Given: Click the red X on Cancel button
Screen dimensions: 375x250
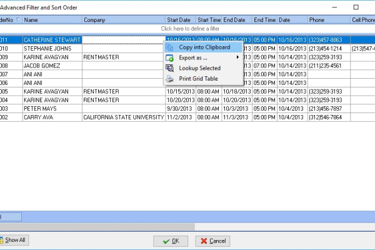Looking at the screenshot, I should point(203,241).
